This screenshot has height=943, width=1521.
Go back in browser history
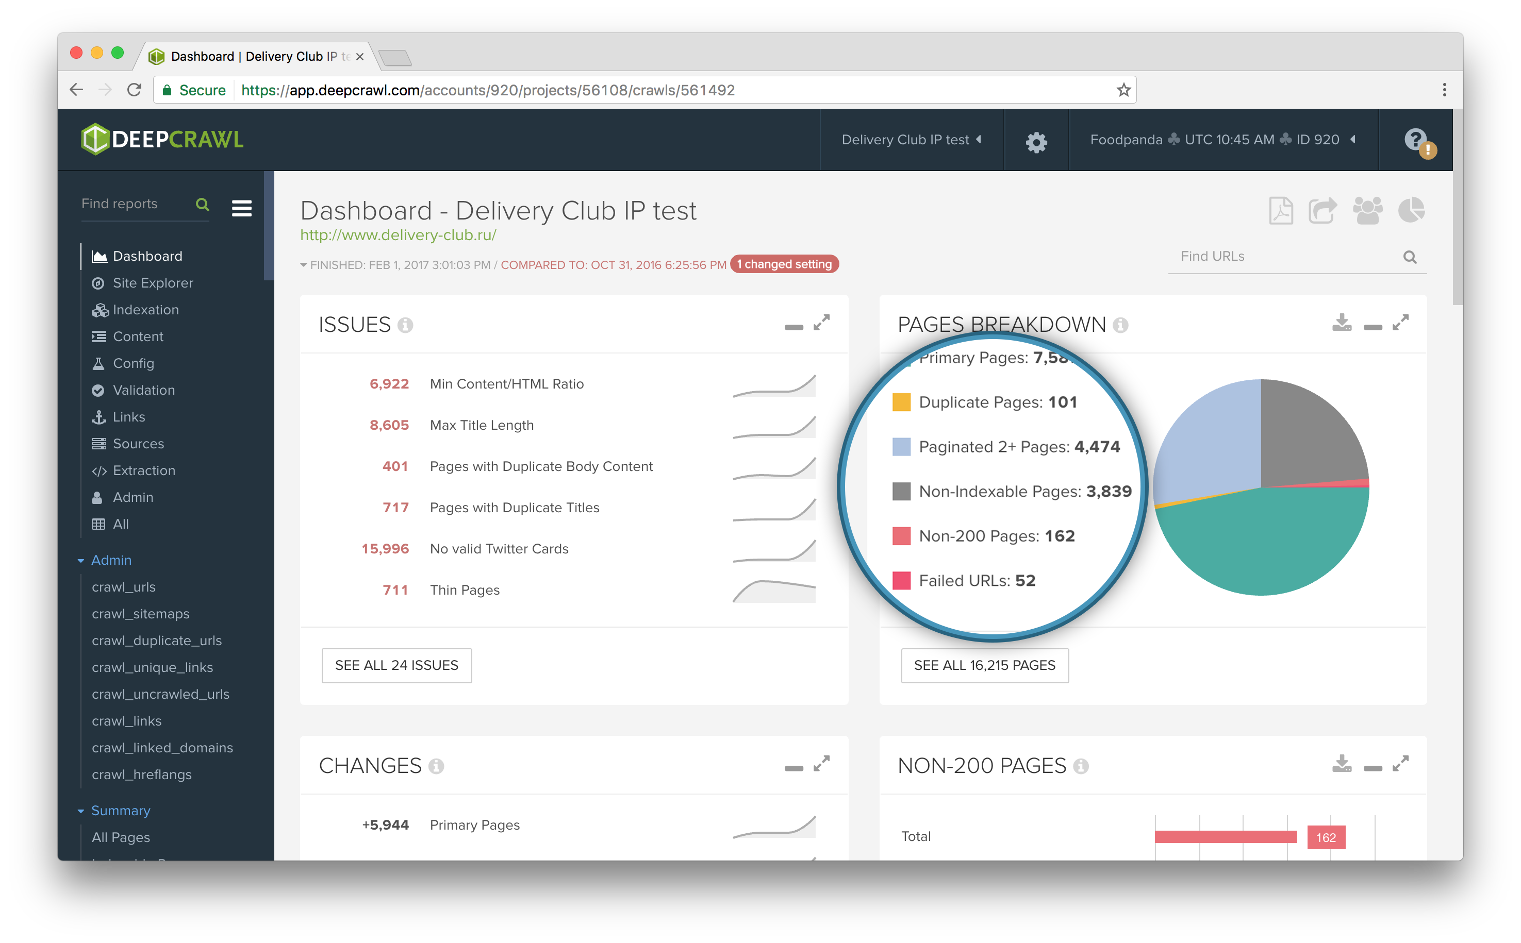(76, 90)
